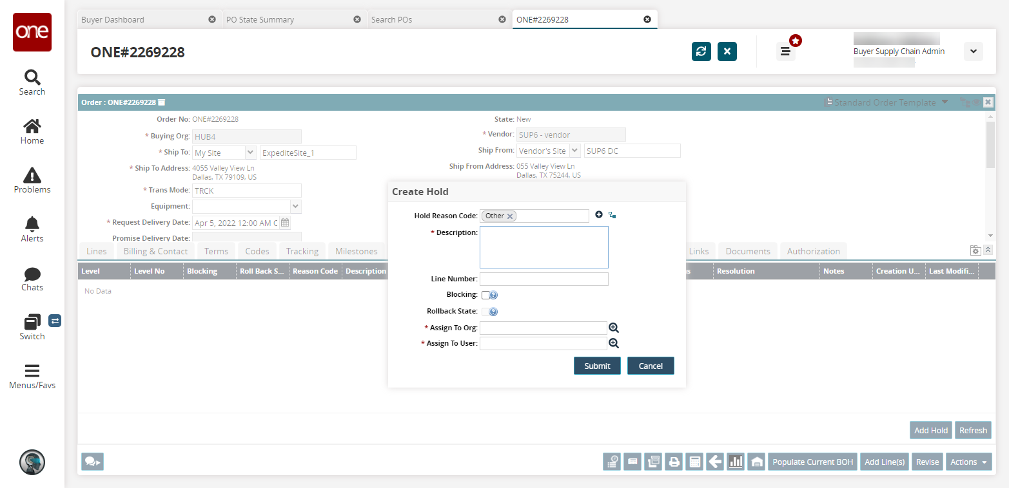Image resolution: width=1009 pixels, height=488 pixels.
Task: Toggle the Rollback State checkbox
Action: coord(485,312)
